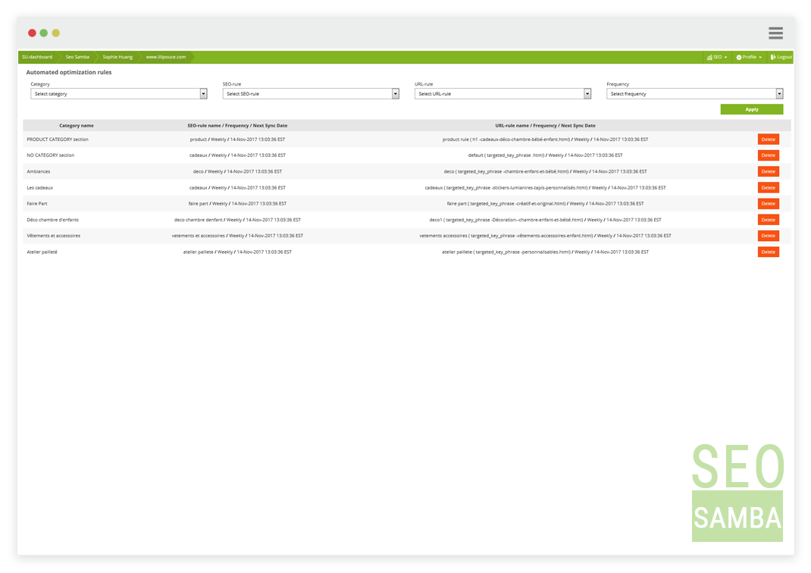The image size is (811, 573).
Task: Delete the Faire Part rule
Action: (768, 203)
